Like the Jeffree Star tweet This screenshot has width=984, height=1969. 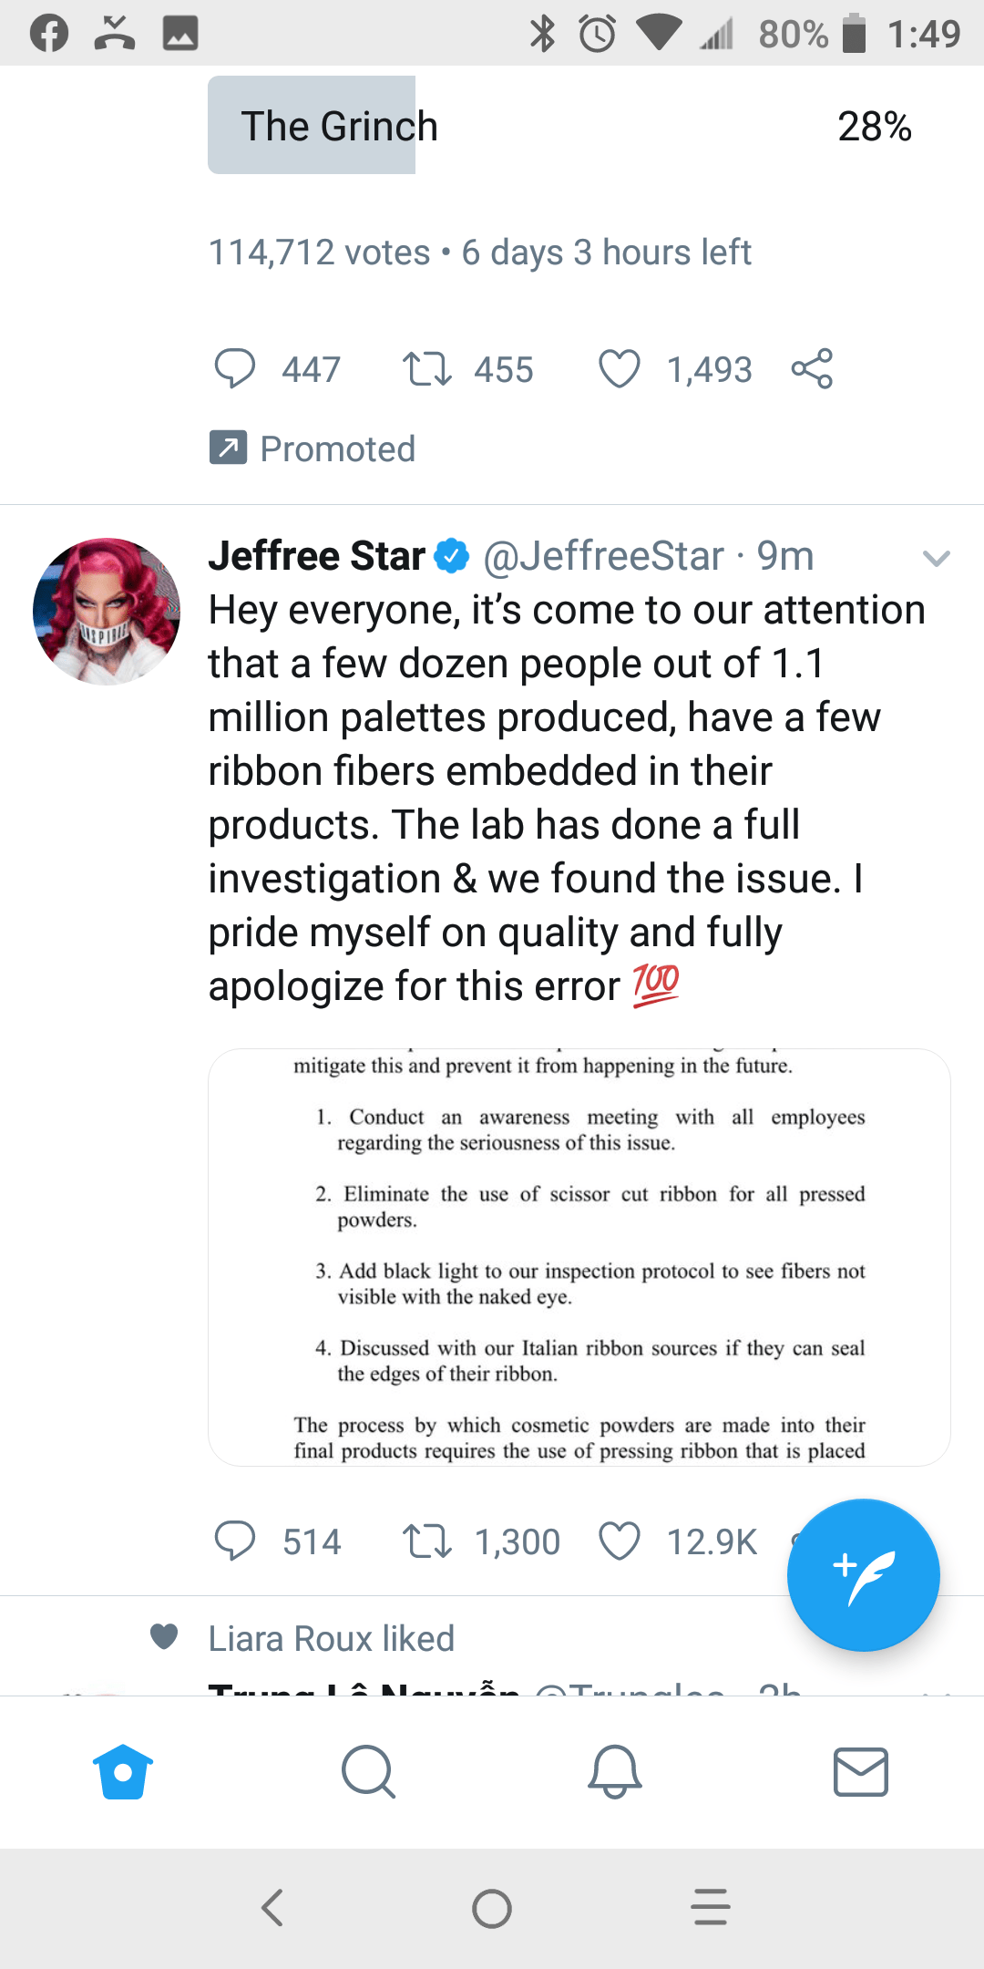620,1541
